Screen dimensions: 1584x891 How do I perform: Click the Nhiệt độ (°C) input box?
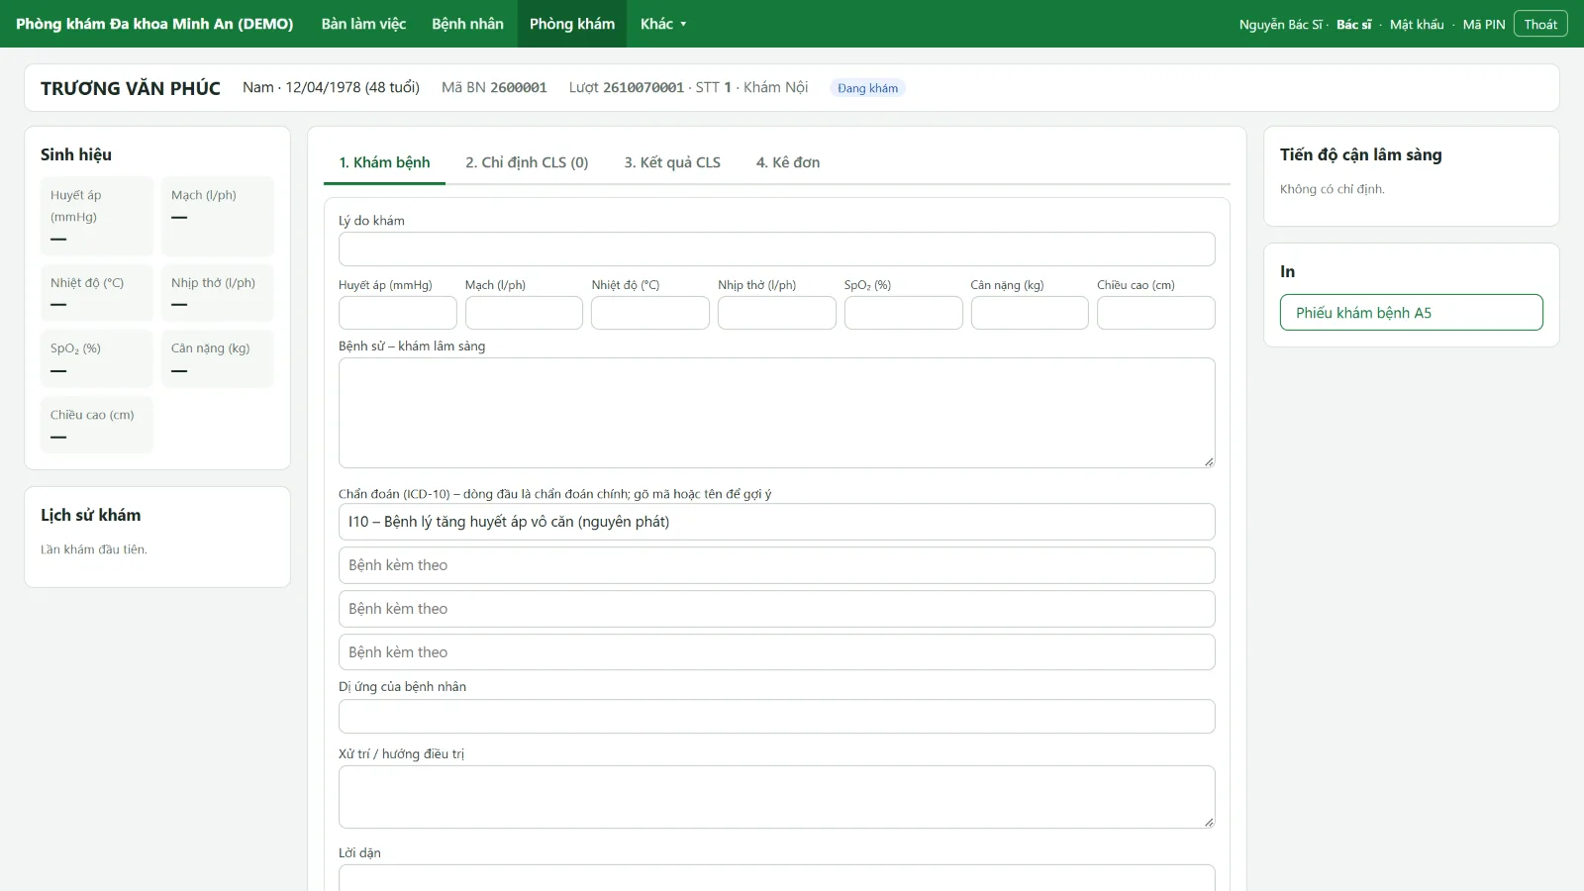click(650, 313)
